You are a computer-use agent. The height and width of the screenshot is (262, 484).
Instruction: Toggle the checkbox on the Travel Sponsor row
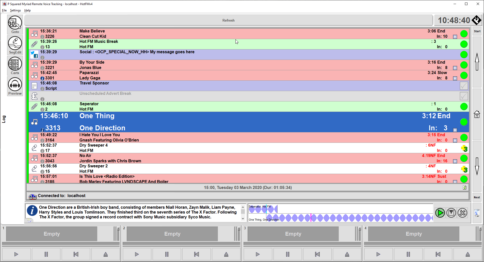[x=464, y=86]
